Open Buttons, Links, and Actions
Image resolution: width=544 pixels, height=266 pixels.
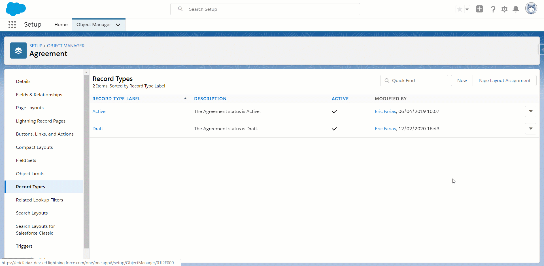point(45,134)
